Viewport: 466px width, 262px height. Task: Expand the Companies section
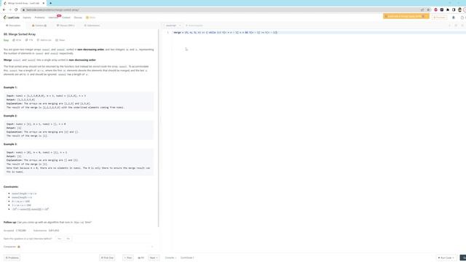(x=79, y=247)
